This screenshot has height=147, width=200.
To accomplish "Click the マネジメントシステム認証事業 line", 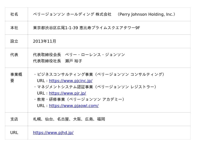I will coord(95,87).
